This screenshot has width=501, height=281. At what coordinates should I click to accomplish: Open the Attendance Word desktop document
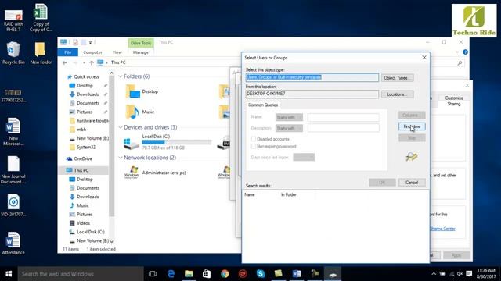point(13,243)
